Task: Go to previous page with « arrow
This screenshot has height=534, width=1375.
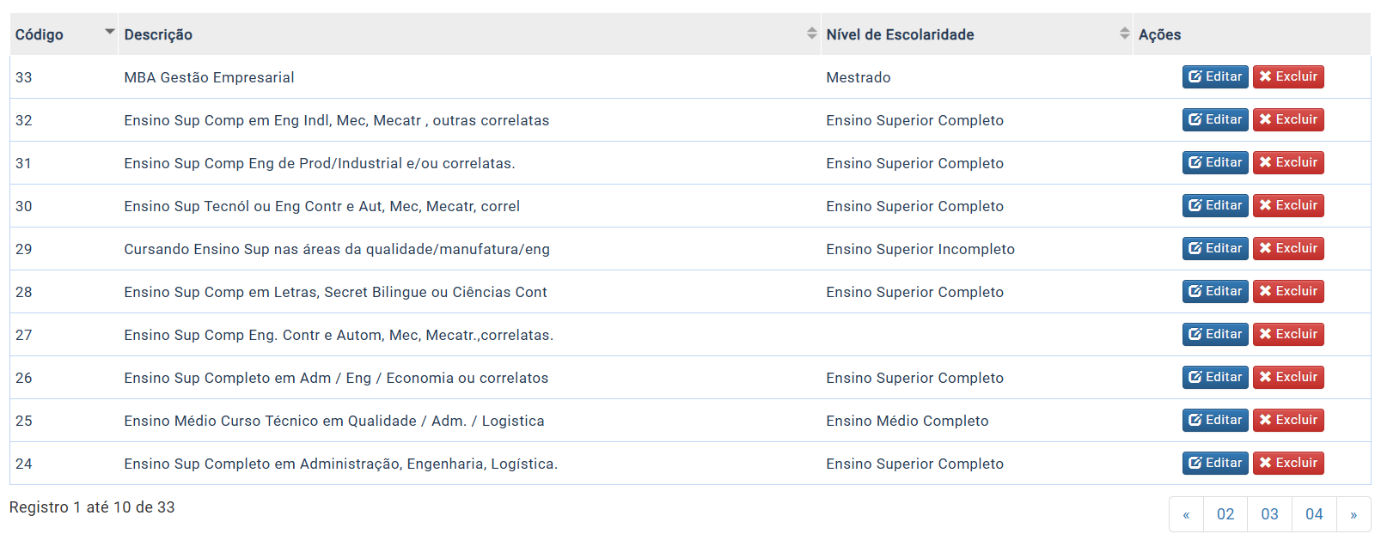Action: [x=1186, y=514]
